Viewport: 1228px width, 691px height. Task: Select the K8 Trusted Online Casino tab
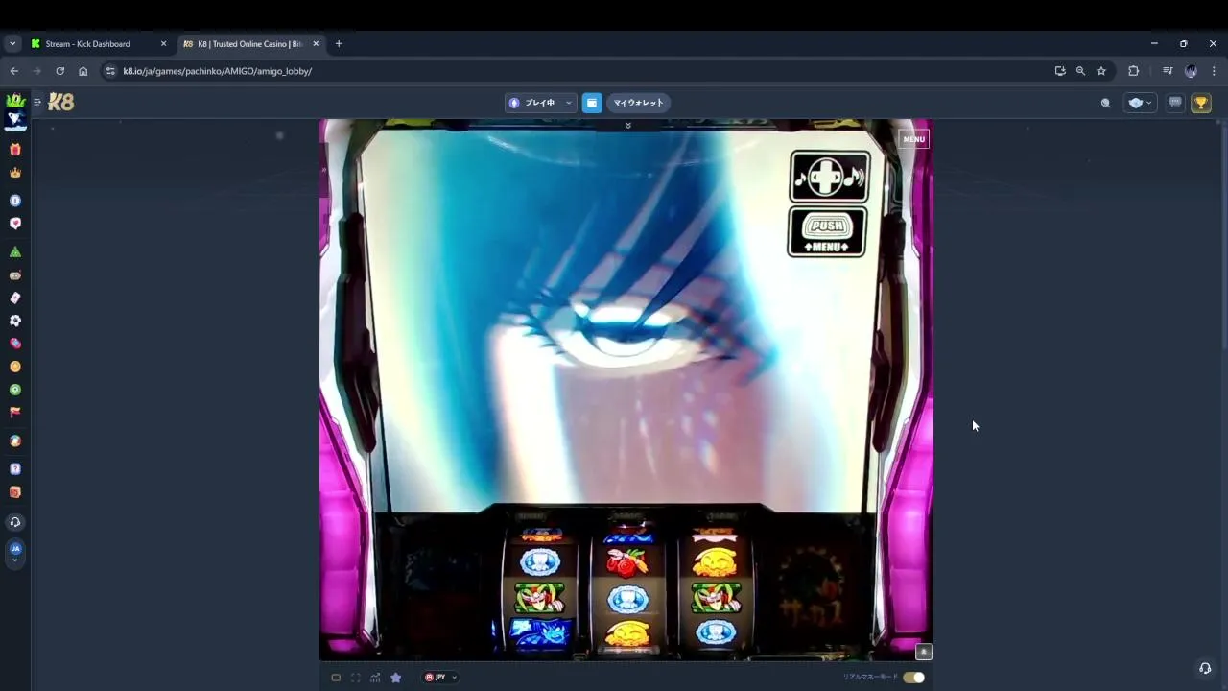[250, 44]
